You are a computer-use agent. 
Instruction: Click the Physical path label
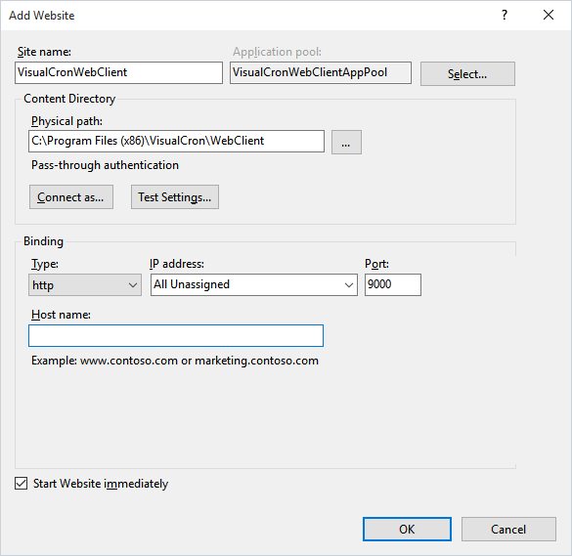[x=66, y=121]
